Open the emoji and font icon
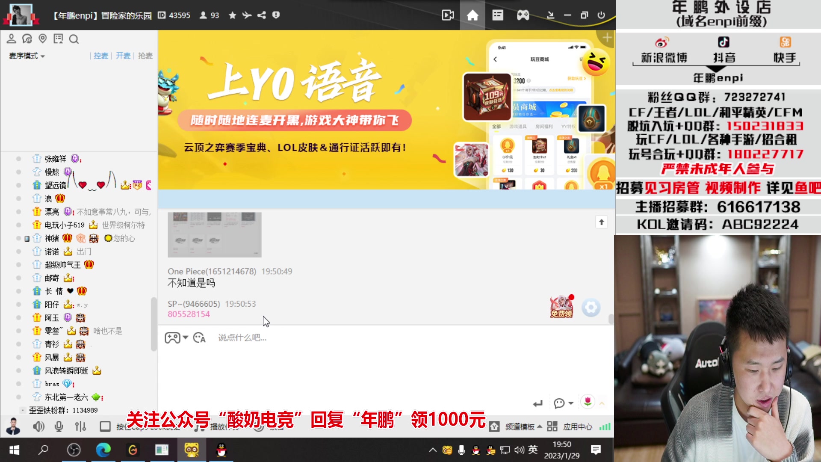Screen dimensions: 821x462 pyautogui.click(x=199, y=338)
